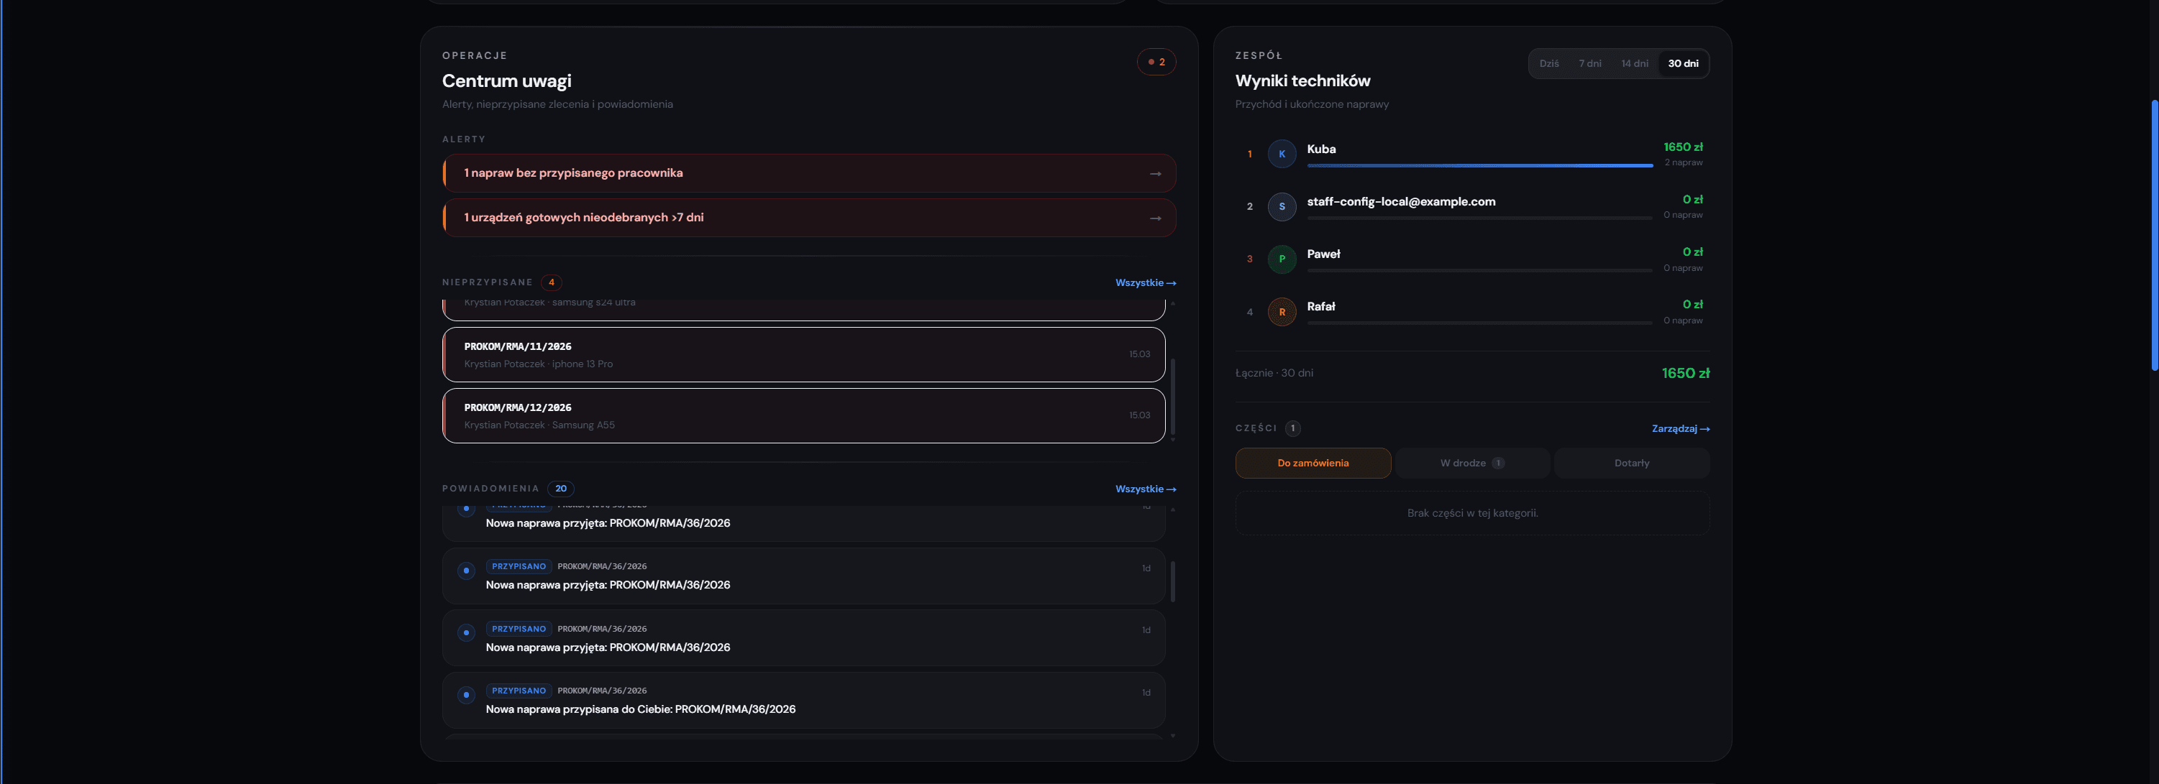Select the 7 dni period tab
Image resolution: width=2159 pixels, height=784 pixels.
pyautogui.click(x=1590, y=64)
